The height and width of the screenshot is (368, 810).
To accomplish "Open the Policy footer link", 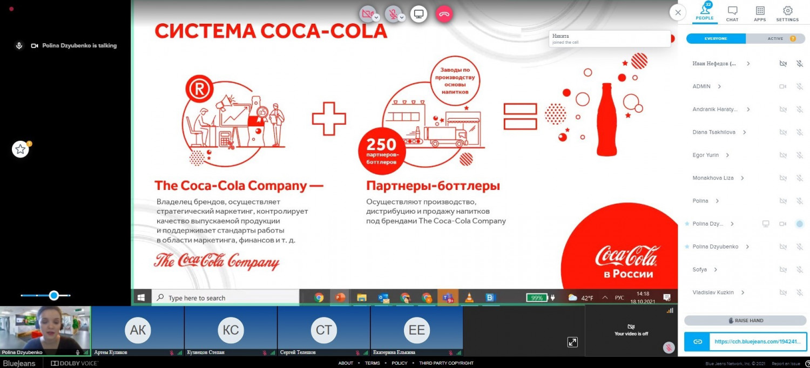I will tap(400, 363).
